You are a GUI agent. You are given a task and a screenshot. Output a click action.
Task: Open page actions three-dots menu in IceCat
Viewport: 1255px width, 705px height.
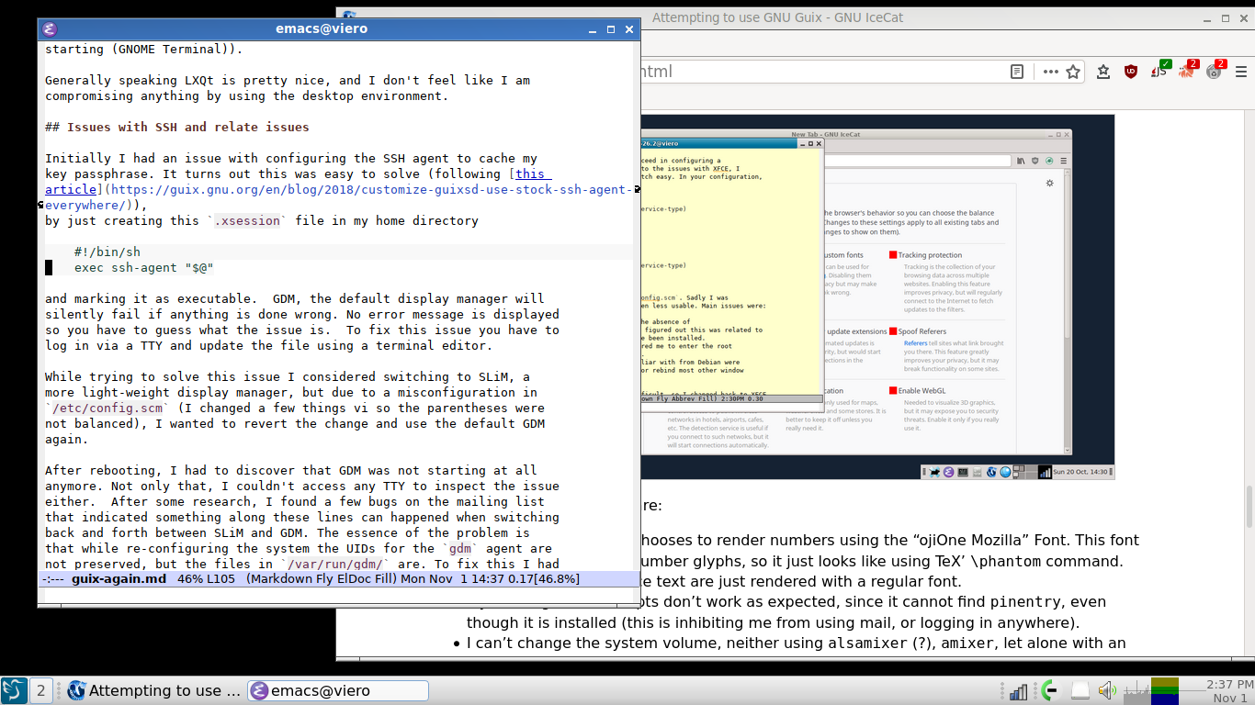click(1050, 72)
